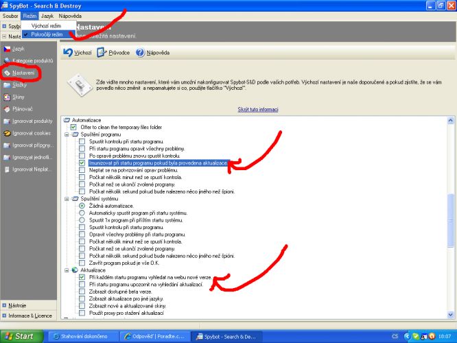Enable Při startu programu opravit všechny problémy

point(82,149)
